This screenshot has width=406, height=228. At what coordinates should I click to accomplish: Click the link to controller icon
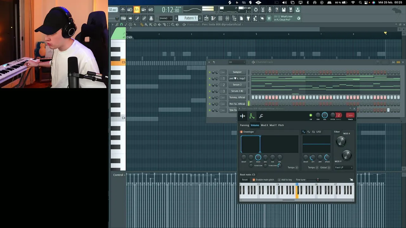pos(144,18)
